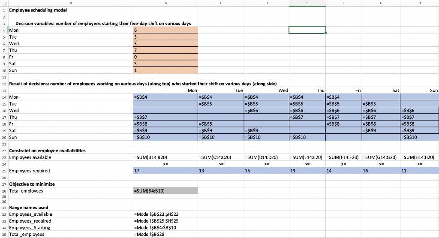The height and width of the screenshot is (238, 439).
Task: Select Fri decision value cell showing 0
Action: coord(165,57)
